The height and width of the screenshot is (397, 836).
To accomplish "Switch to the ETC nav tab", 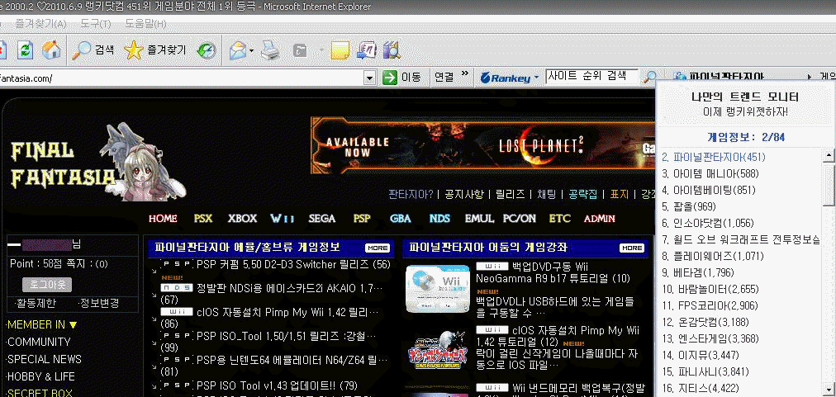I will [560, 219].
